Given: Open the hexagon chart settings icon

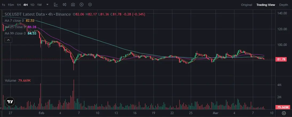Looking at the screenshot, I should [90, 5].
